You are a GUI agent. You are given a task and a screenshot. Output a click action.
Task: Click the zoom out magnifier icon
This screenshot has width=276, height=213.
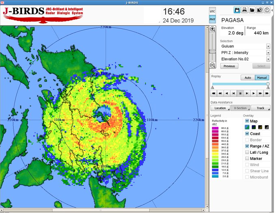pos(213,65)
